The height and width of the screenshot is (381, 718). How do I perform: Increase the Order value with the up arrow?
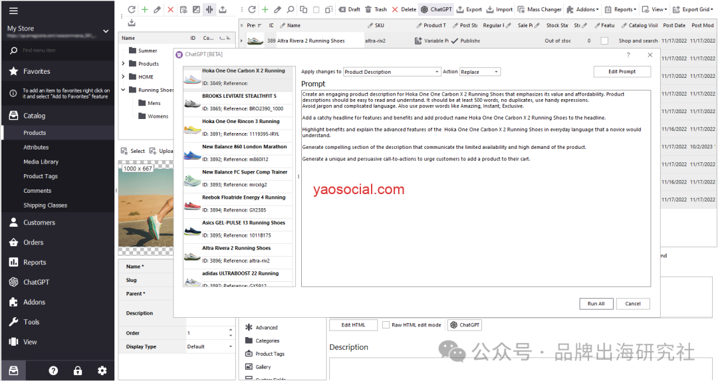(230, 330)
